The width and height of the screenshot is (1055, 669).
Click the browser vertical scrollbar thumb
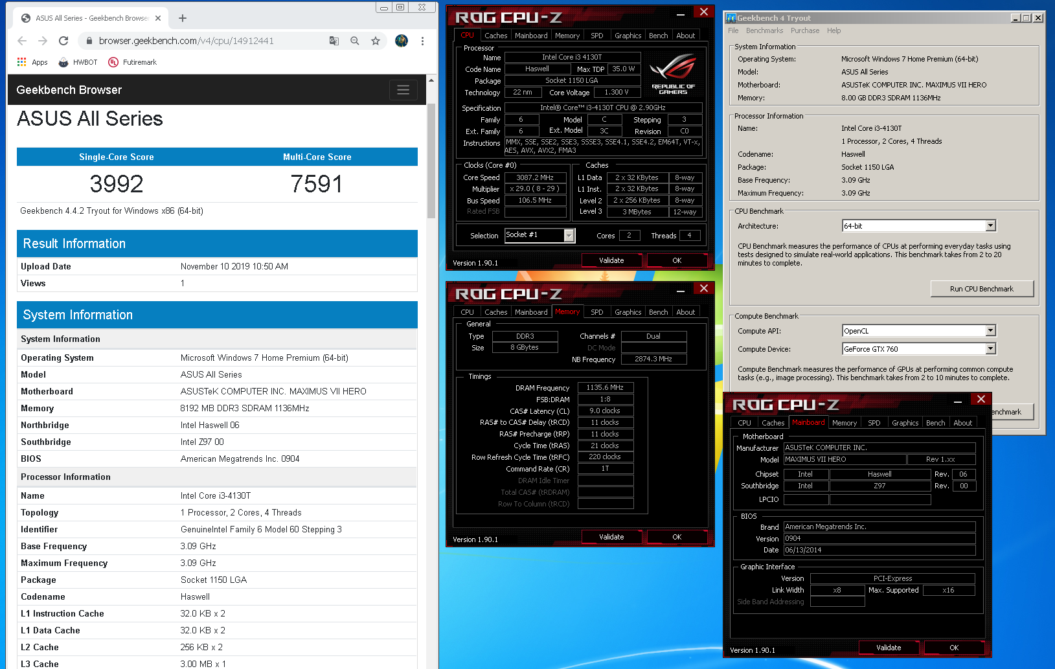pyautogui.click(x=431, y=160)
